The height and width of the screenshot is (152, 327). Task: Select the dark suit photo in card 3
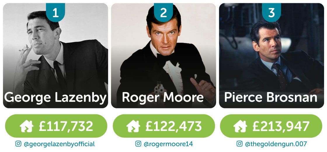[272, 56]
